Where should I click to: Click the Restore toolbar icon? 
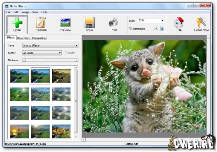[41, 22]
